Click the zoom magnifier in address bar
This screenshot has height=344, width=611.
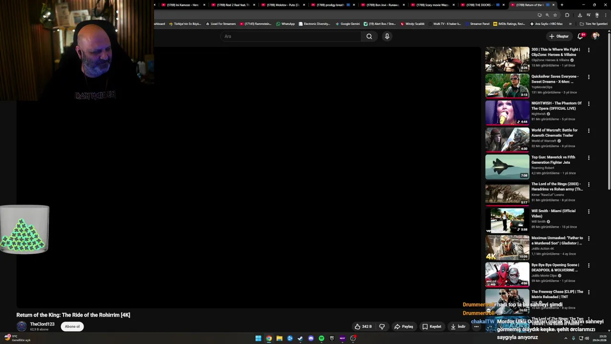coord(547,15)
